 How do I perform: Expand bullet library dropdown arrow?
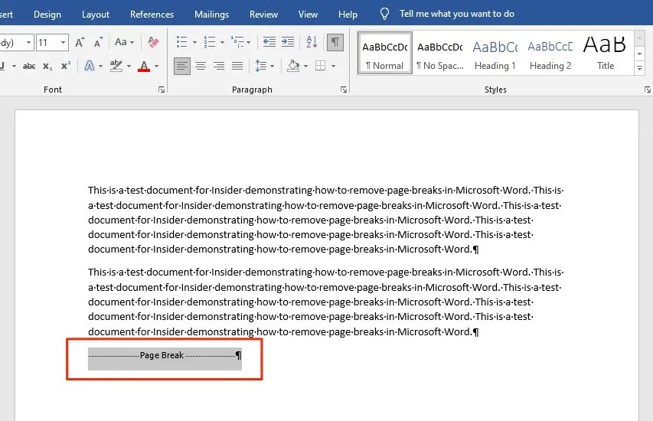[x=194, y=42]
